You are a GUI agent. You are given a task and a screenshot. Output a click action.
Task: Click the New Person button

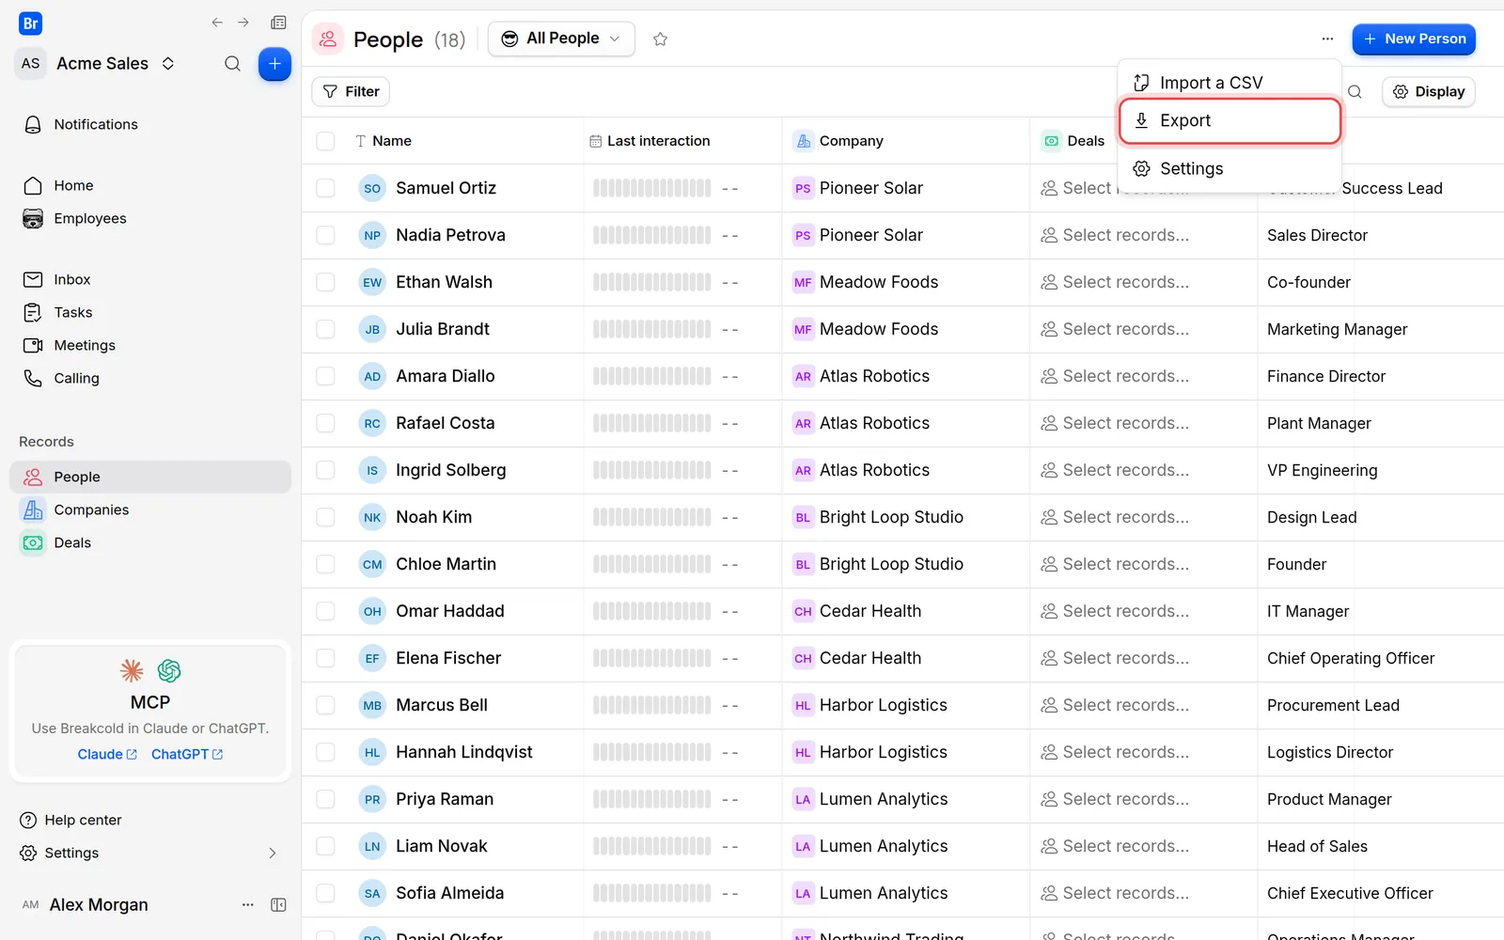coord(1414,39)
